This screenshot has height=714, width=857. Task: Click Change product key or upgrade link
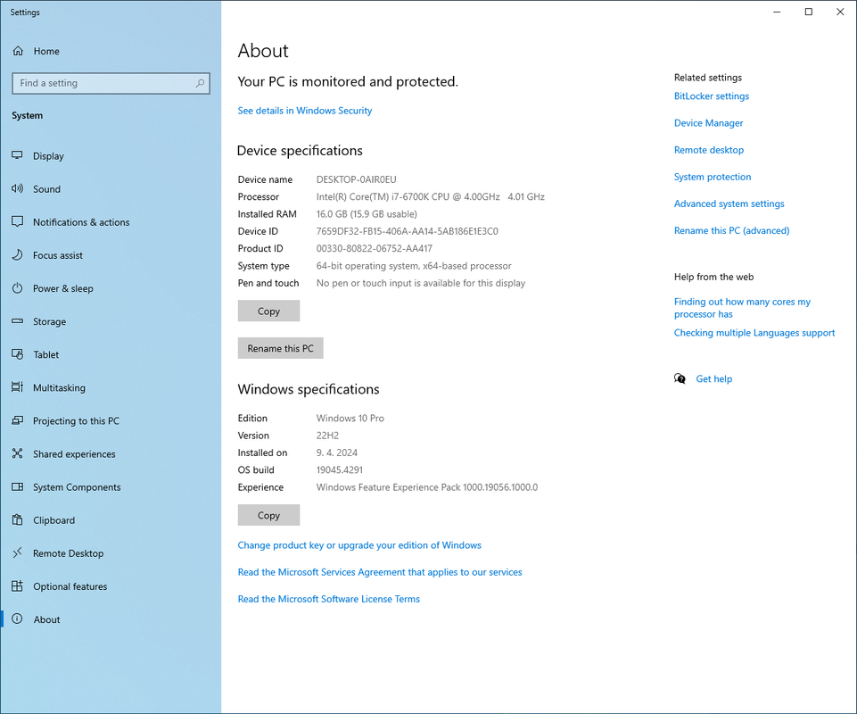tap(359, 545)
